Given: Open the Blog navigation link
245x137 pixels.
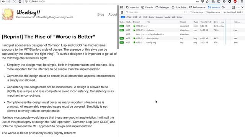Looking at the screenshot, I should [101, 14].
